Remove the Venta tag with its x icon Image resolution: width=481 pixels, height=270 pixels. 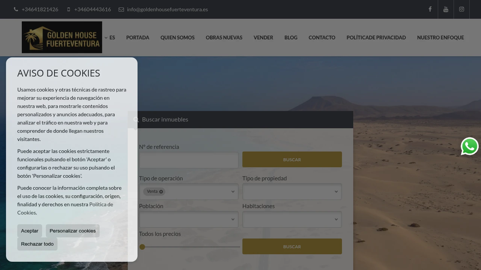tap(161, 192)
